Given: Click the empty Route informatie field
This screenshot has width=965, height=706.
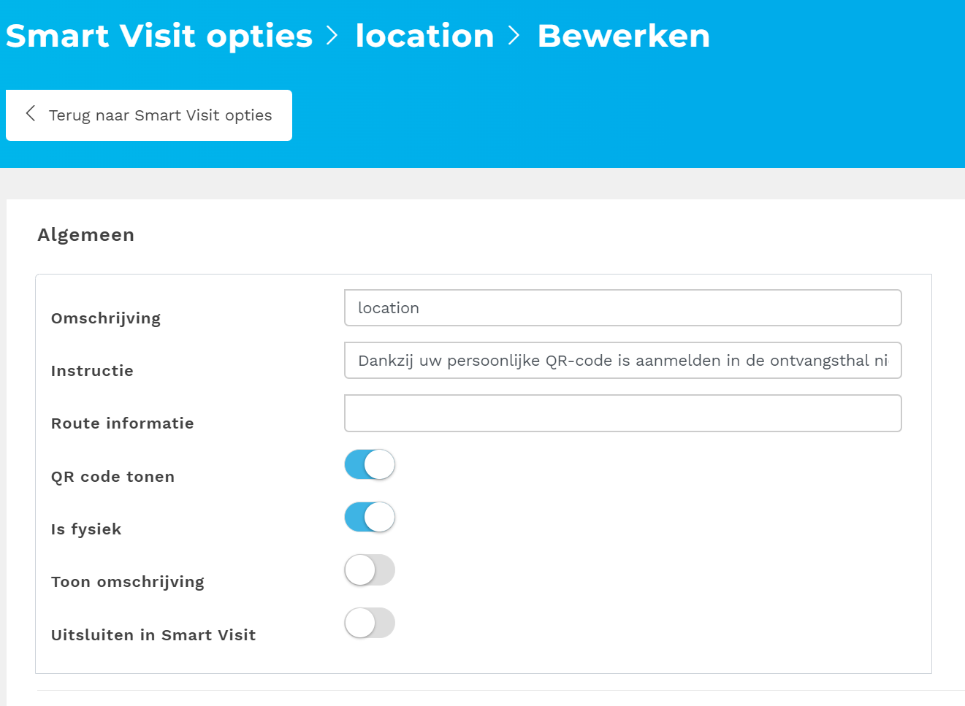Looking at the screenshot, I should (x=622, y=413).
